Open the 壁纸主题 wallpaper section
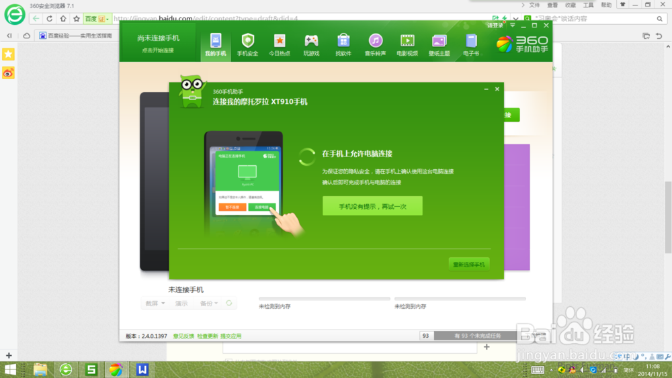Viewport: 672px width, 378px height. tap(439, 44)
